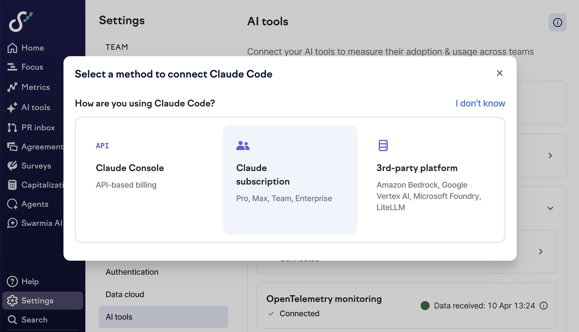Click the Swarmia logo icon
This screenshot has width=579, height=332.
[x=20, y=21]
